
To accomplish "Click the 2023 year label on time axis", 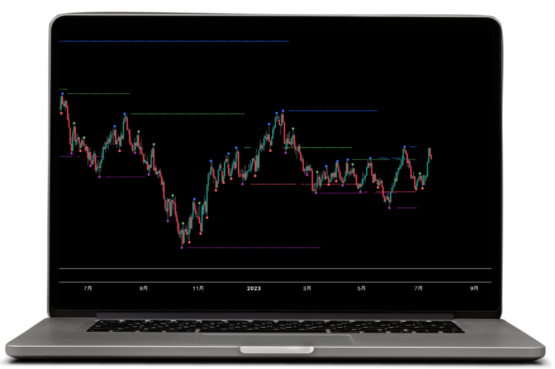I will pos(254,288).
